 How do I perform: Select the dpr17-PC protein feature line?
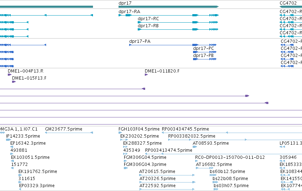click(205, 52)
